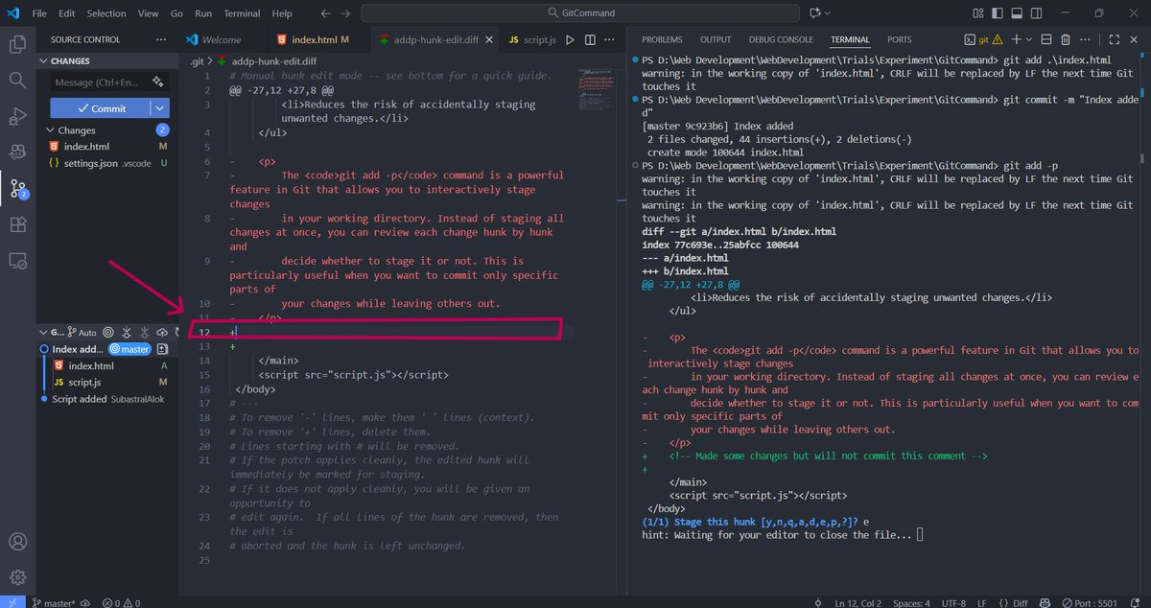Switch to the PROBLEMS panel tab
Viewport: 1151px width, 608px height.
(662, 40)
